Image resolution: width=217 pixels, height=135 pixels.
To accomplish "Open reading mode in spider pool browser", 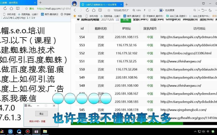I will click(100, 10).
